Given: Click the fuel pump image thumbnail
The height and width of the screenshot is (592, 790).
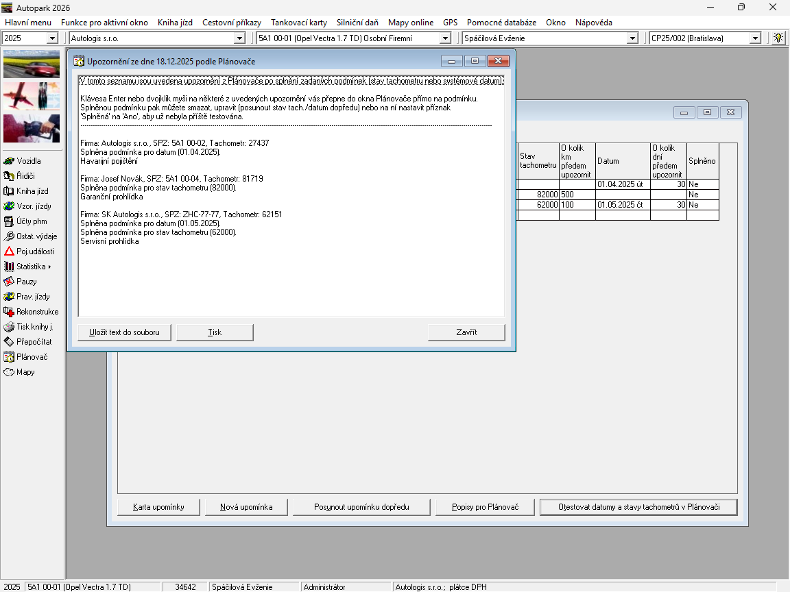Looking at the screenshot, I should point(32,128).
